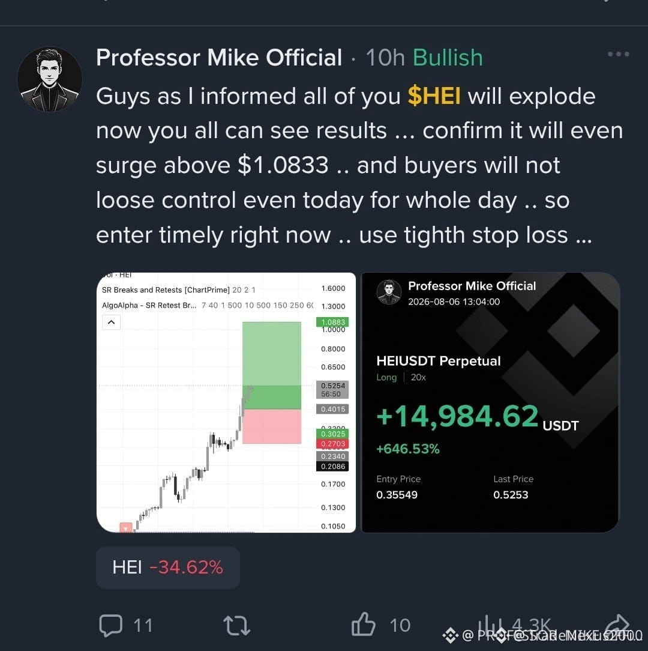Viewport: 648px width, 651px height.
Task: Like the post with thumbs-up icon
Action: (x=364, y=624)
